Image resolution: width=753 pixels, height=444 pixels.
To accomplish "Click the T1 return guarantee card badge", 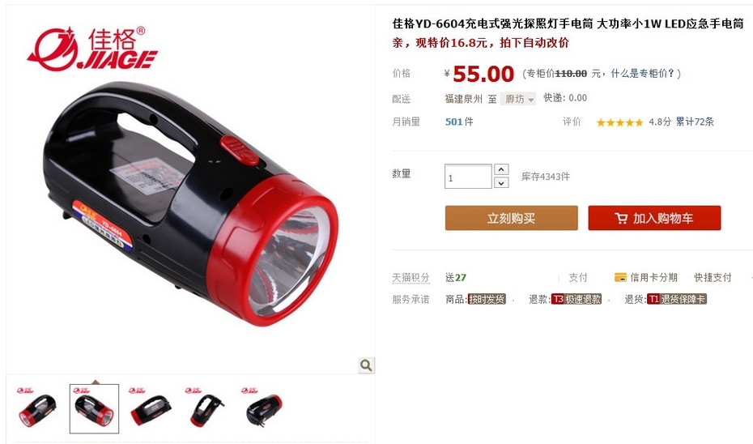I will [x=677, y=299].
